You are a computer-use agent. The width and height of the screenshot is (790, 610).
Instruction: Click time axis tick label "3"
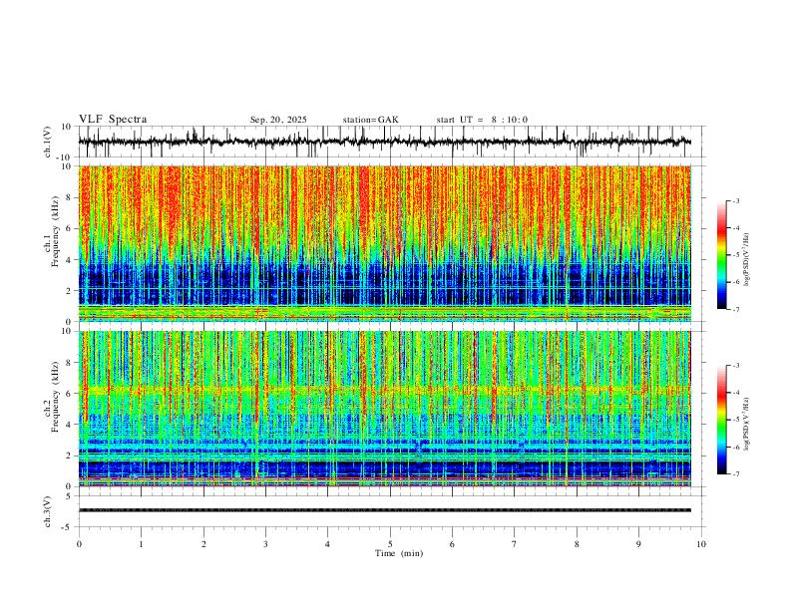coord(265,544)
